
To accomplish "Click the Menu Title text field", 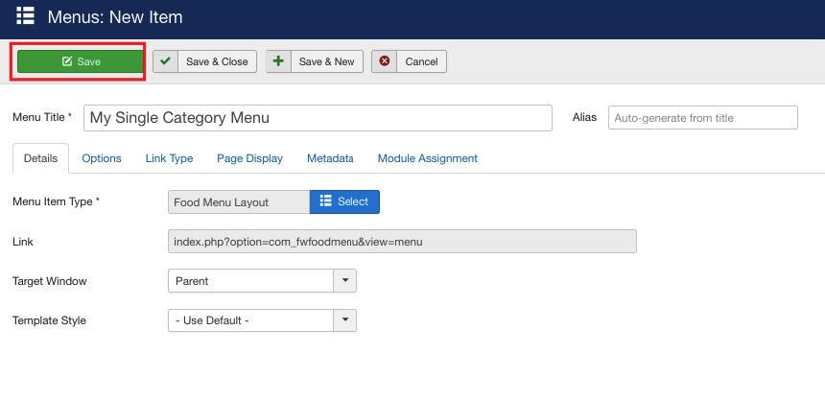I will click(318, 118).
